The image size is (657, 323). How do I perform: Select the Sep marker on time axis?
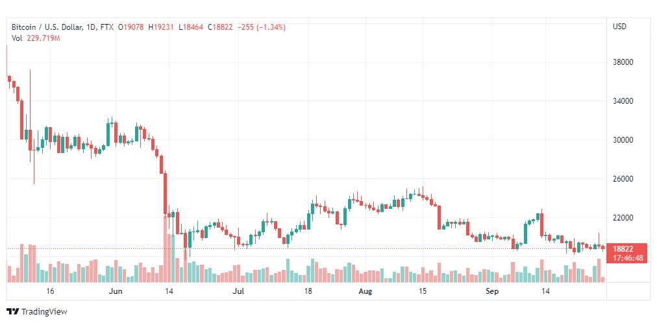click(x=492, y=292)
